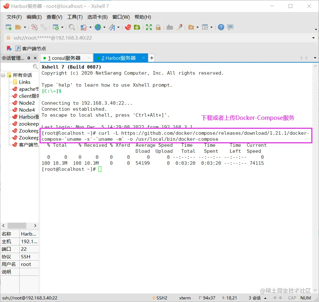Screen dimensions: 319x302
Task: Click the session panel horizontal scrollbar thumb
Action: [x=17, y=226]
